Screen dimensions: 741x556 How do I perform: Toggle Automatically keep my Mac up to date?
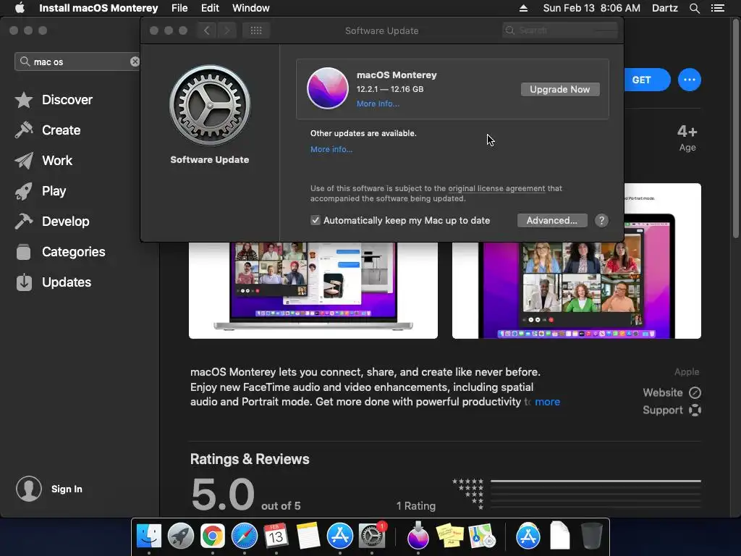(316, 220)
